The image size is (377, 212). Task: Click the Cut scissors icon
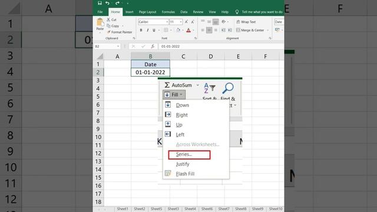pyautogui.click(x=108, y=19)
